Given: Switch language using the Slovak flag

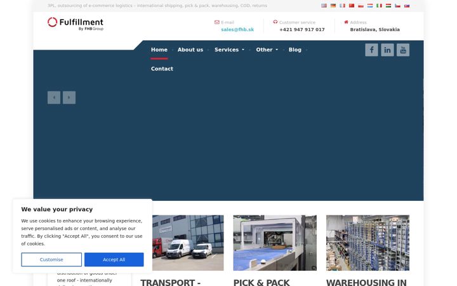Looking at the screenshot, I should pos(407,6).
